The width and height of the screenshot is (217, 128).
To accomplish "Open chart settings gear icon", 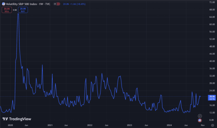I will click(x=212, y=125).
